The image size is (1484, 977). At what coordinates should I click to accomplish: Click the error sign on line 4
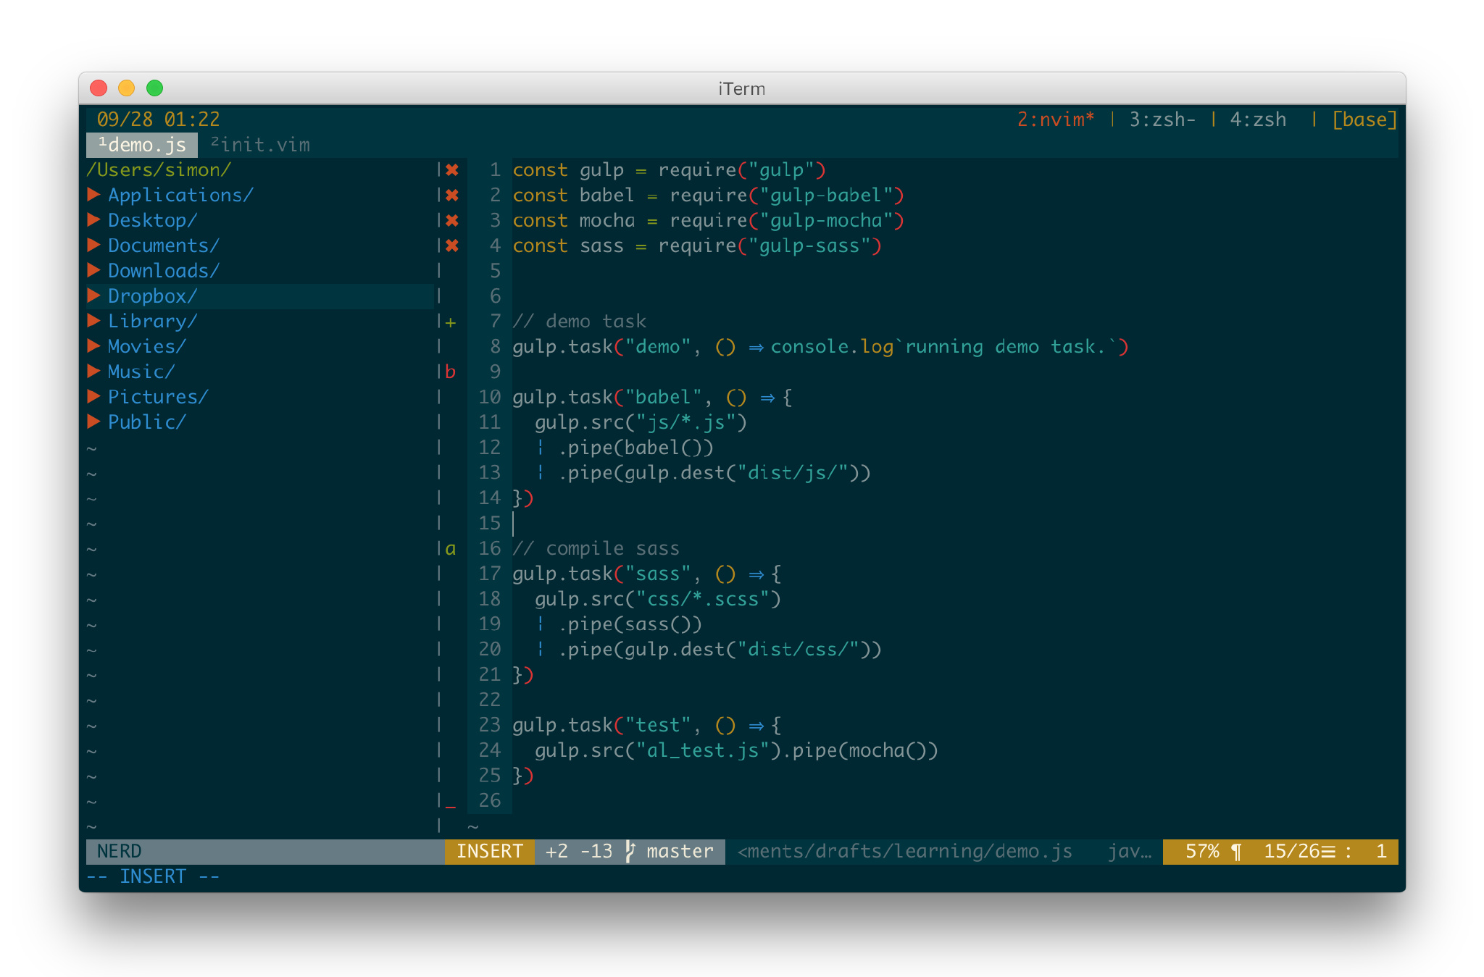coord(452,246)
